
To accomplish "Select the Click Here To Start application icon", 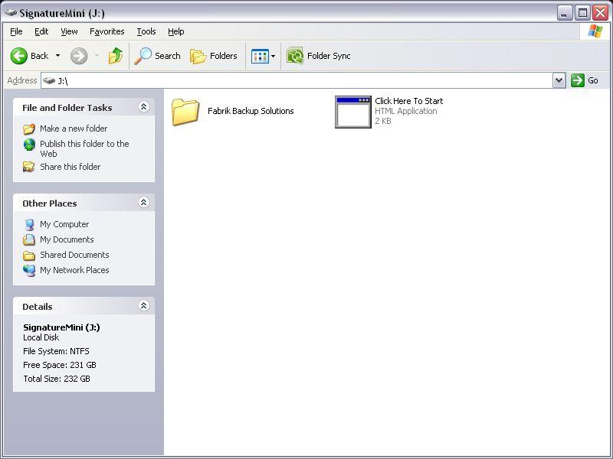I will (353, 112).
